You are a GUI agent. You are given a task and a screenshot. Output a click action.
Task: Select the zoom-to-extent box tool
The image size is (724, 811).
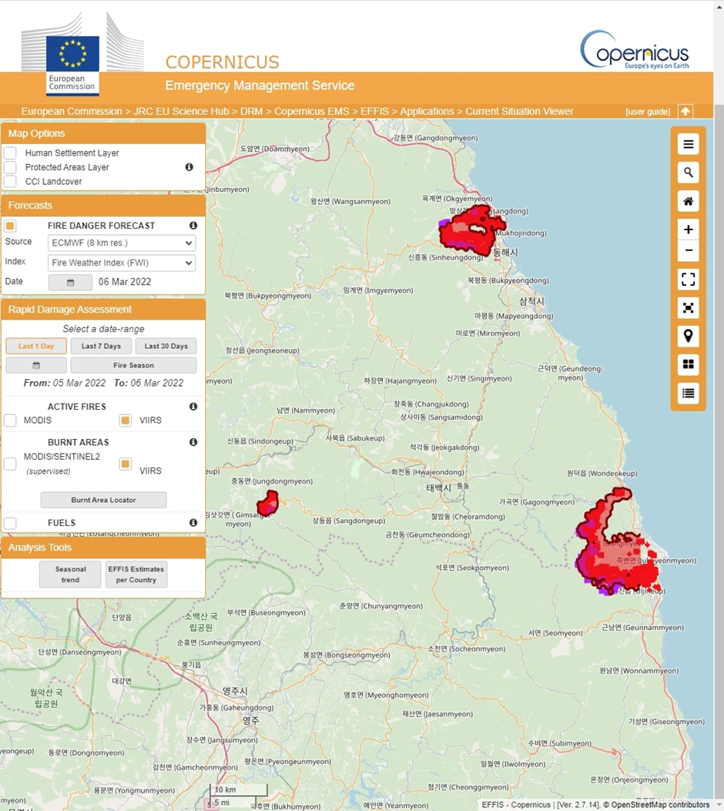click(688, 308)
